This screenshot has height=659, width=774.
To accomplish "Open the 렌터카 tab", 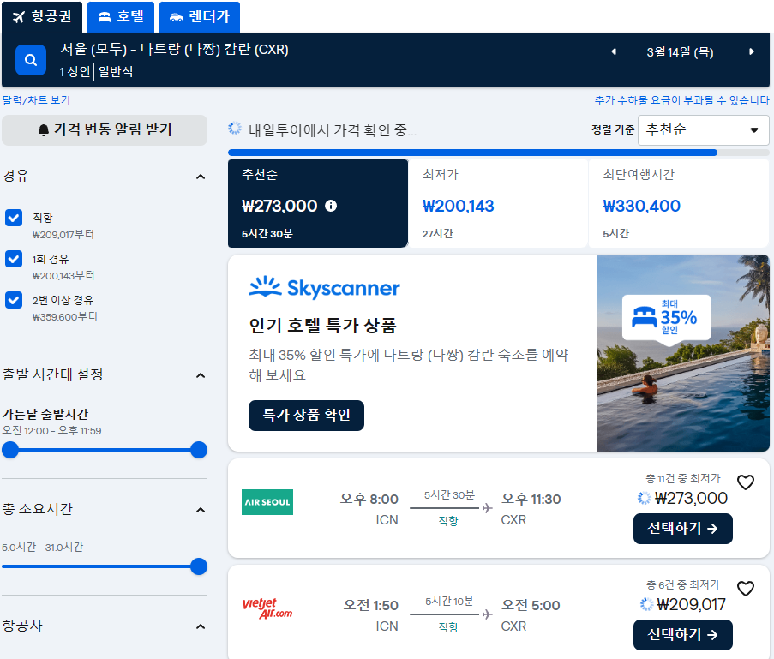I will (x=199, y=17).
